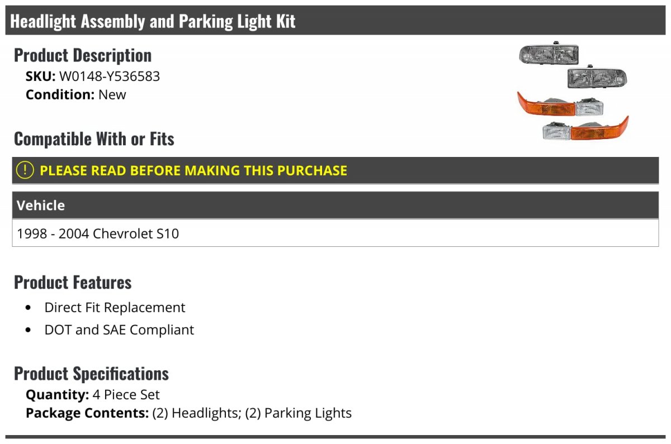Select the PLEASE READ BEFORE MAKING THIS PURCHASE banner
Image resolution: width=671 pixels, height=444 pixels.
click(193, 170)
